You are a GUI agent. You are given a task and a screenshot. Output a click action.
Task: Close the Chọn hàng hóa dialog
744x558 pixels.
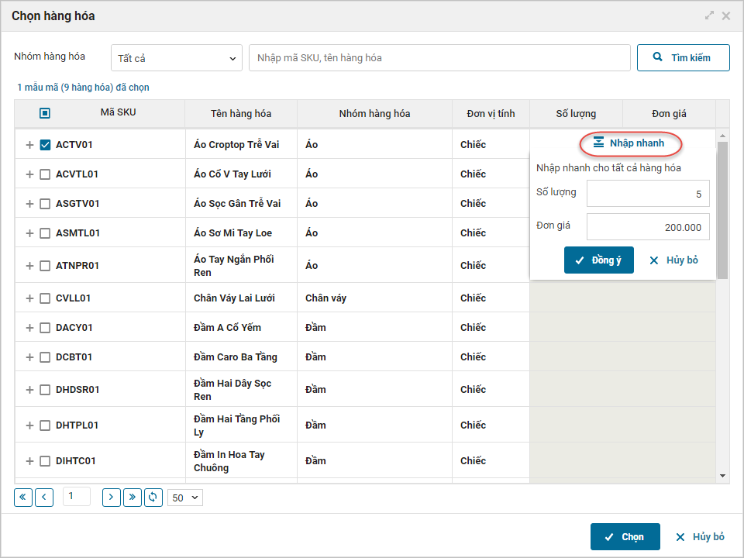click(726, 15)
